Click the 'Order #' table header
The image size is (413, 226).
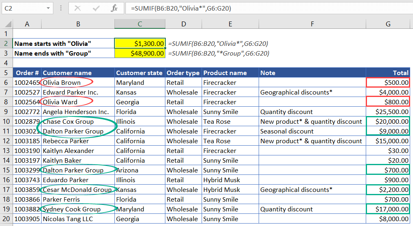click(x=27, y=73)
